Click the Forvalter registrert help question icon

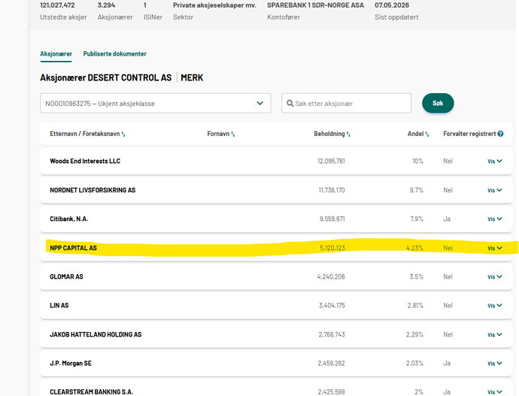[500, 134]
